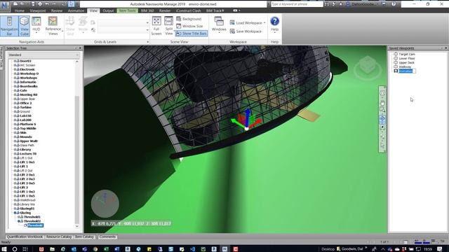Open the Split View tool

click(168, 26)
